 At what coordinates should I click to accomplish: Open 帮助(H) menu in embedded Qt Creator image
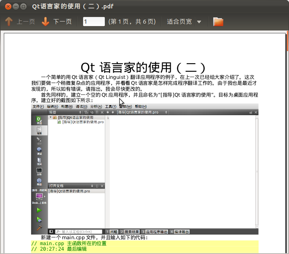point(141,106)
